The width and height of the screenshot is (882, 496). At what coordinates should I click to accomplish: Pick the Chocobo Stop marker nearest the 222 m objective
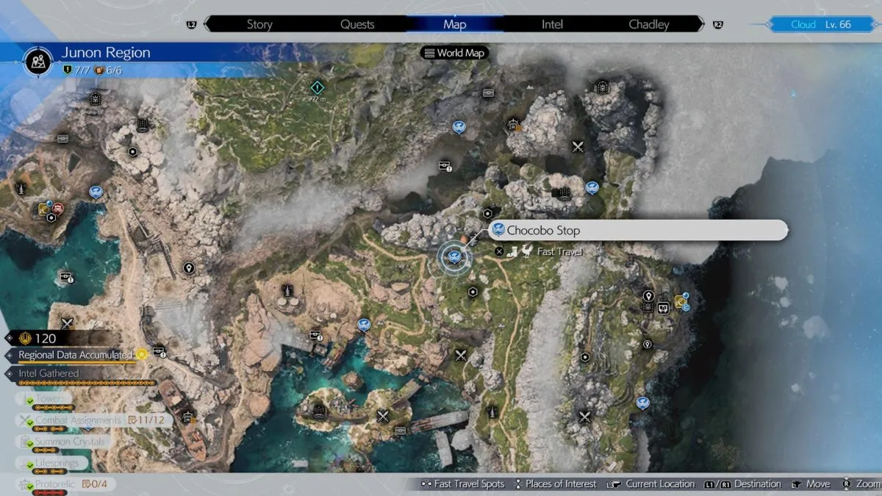coord(458,127)
